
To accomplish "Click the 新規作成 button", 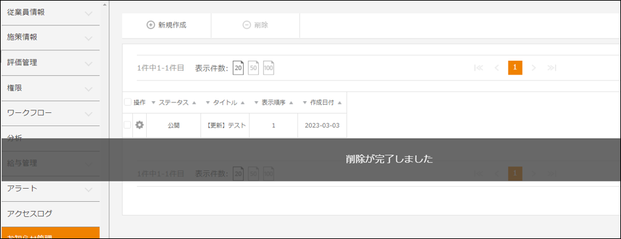I will 166,25.
